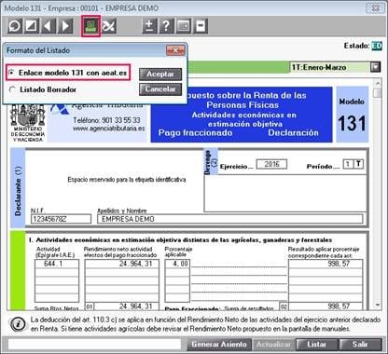Image resolution: width=388 pixels, height=354 pixels.
Task: Click the information icon beside the deduction note
Action: click(18, 324)
